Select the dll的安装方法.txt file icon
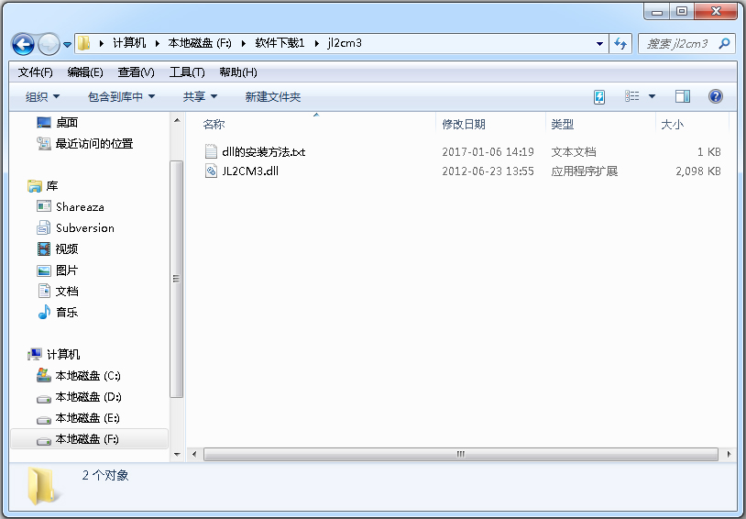 pos(212,151)
